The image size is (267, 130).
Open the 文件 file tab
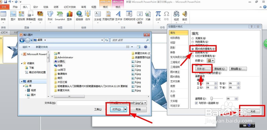[x=4, y=7]
